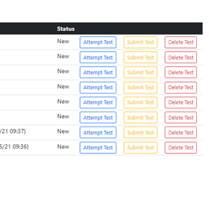Click Attempt Test in the first row
This screenshot has height=209, width=209.
pyautogui.click(x=98, y=42)
